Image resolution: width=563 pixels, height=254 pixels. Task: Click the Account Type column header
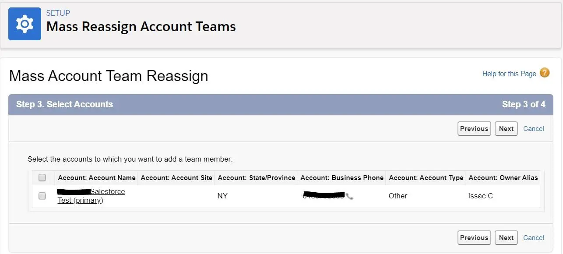pos(426,177)
